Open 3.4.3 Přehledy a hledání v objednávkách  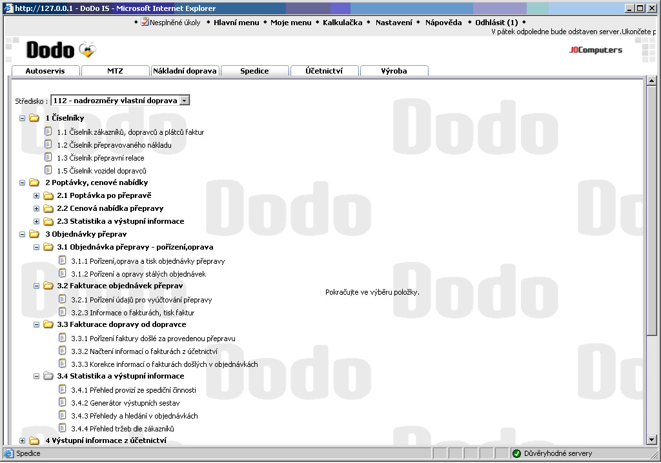tap(134, 416)
